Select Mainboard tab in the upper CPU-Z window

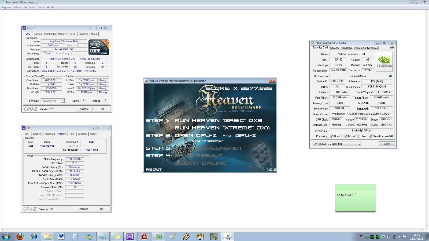pyautogui.click(x=50, y=34)
